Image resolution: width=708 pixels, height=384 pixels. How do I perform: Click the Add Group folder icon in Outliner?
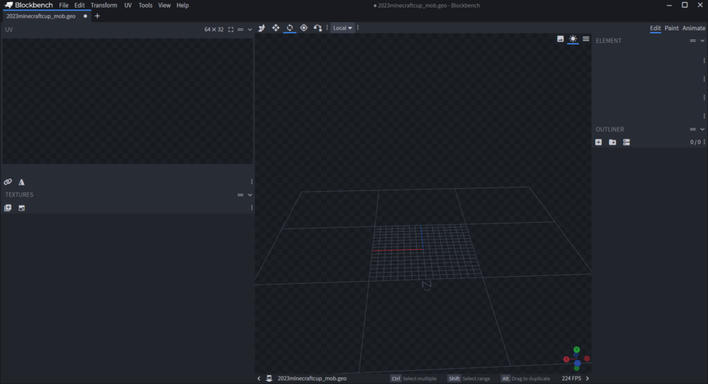(x=613, y=142)
